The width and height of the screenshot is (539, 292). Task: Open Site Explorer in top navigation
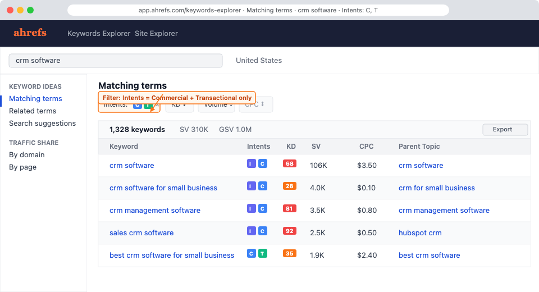[156, 33]
